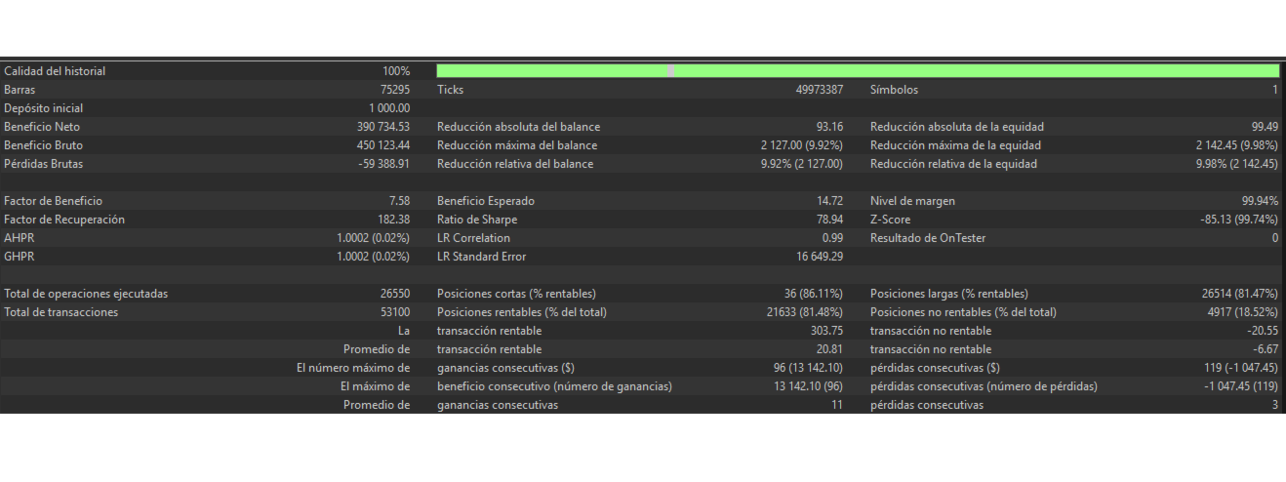
Task: Select the average profitable transaction value 20.81
Action: 829,349
